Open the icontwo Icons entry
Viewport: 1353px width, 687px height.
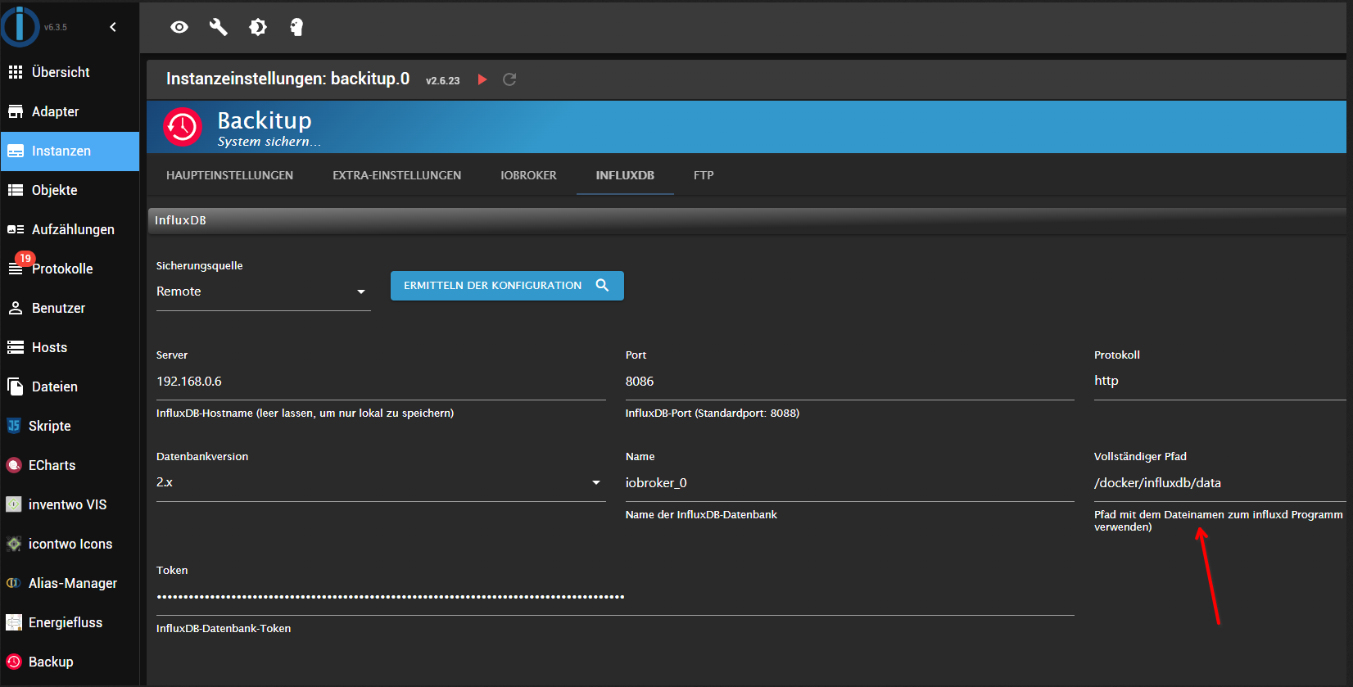coord(70,544)
